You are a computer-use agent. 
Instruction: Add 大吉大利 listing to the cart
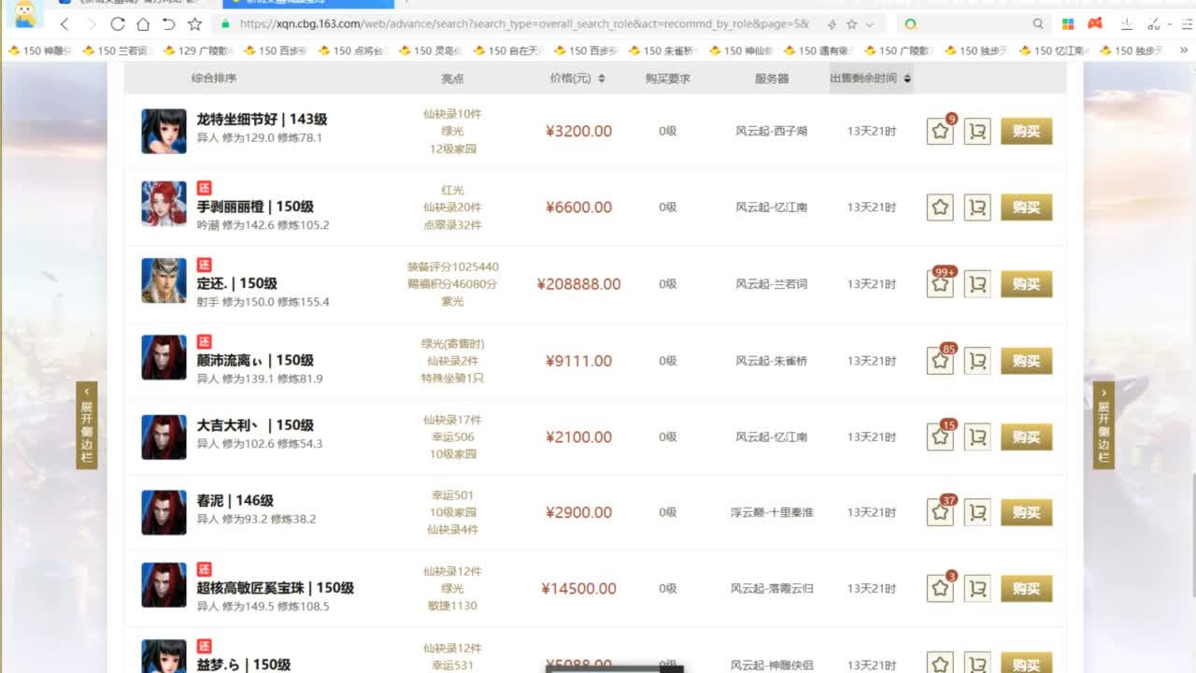pyautogui.click(x=977, y=437)
